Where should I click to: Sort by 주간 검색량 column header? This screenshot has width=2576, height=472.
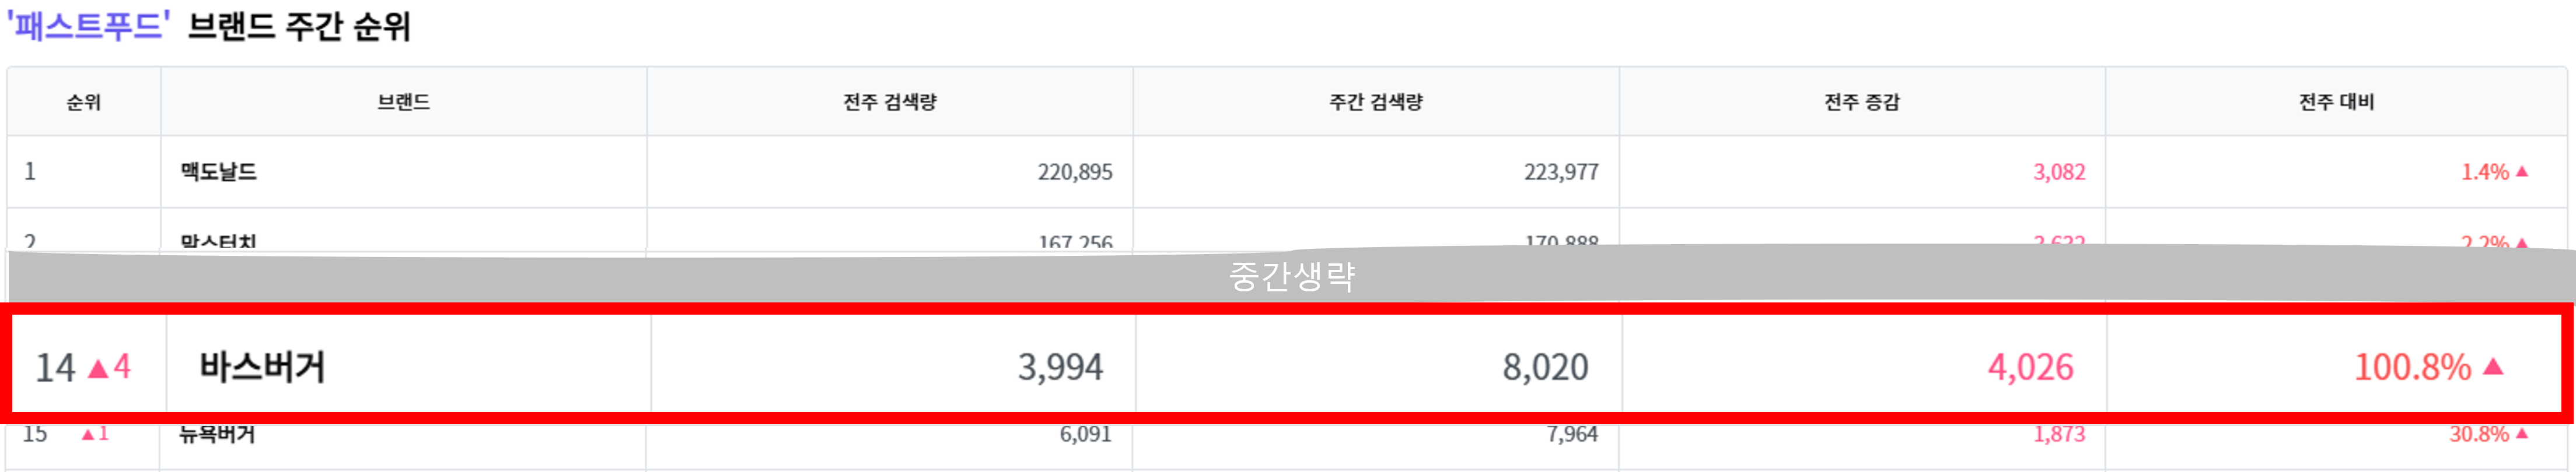tap(1375, 102)
